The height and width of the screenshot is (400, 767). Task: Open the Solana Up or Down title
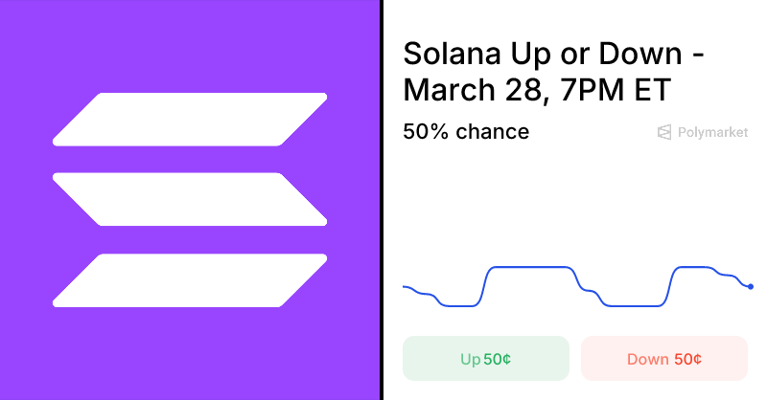pyautogui.click(x=554, y=54)
